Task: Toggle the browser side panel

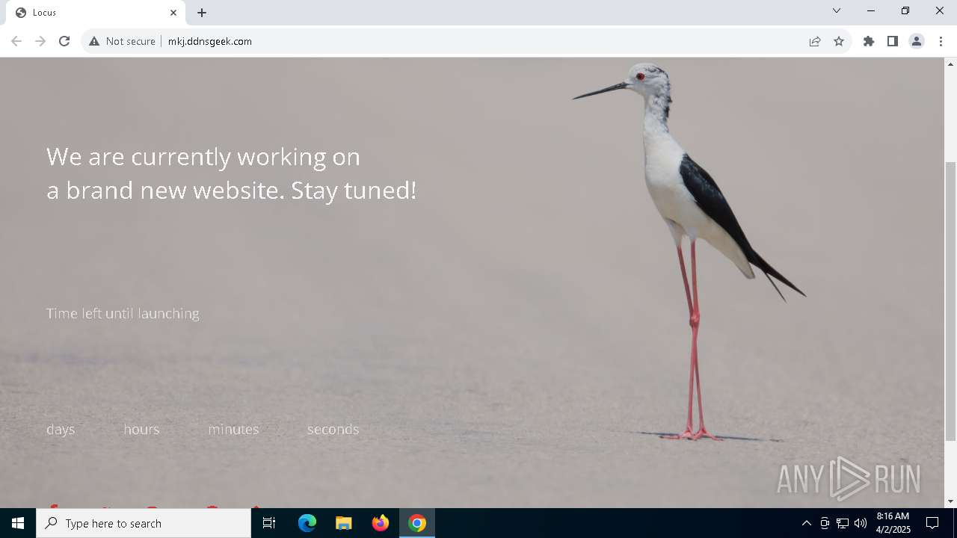Action: coord(893,41)
